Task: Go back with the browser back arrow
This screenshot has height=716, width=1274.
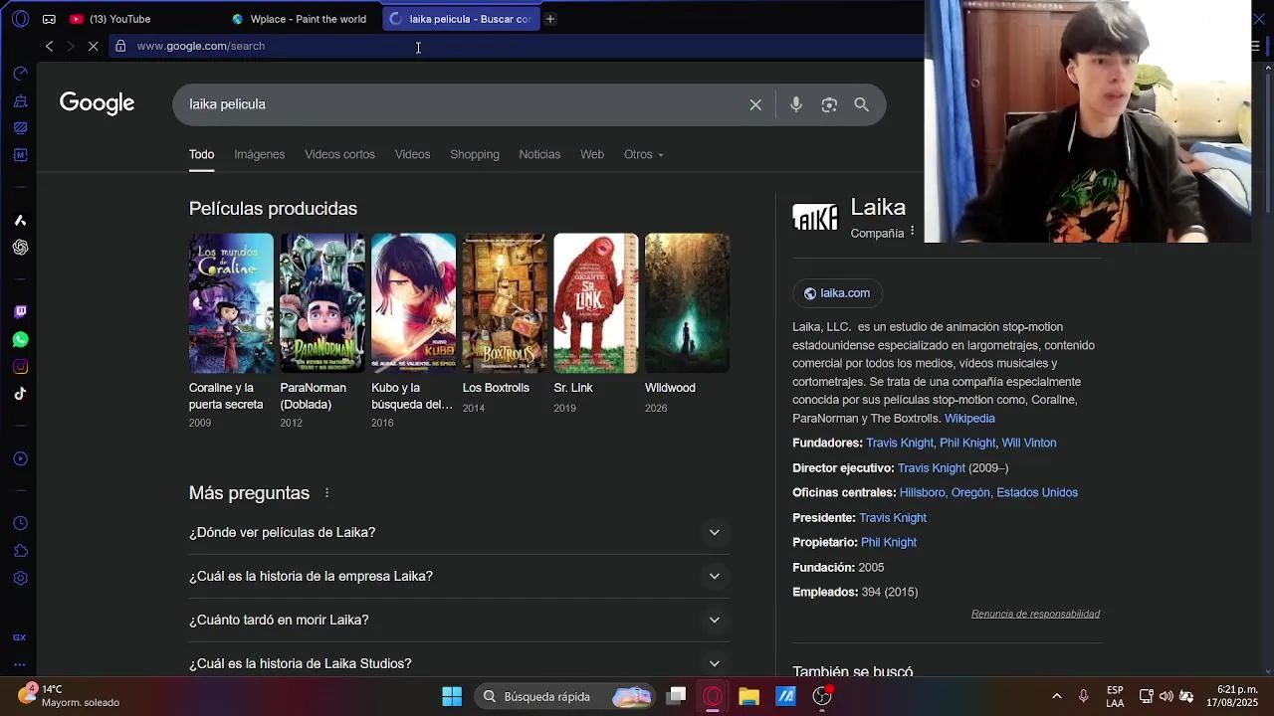Action: point(49,46)
